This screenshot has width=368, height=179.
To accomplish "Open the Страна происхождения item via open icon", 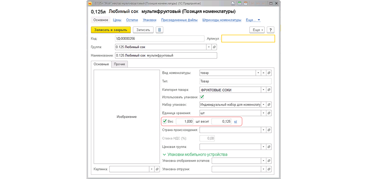I will (x=269, y=130).
